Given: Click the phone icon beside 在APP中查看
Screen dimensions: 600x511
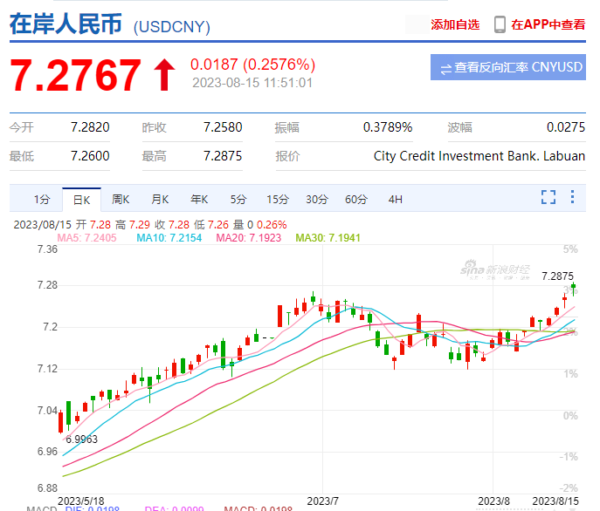Looking at the screenshot, I should point(500,24).
